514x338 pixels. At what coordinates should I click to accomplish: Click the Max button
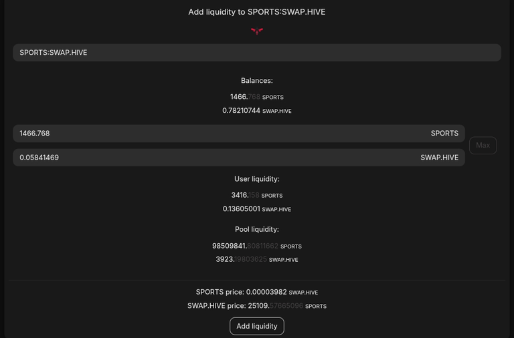click(x=483, y=145)
